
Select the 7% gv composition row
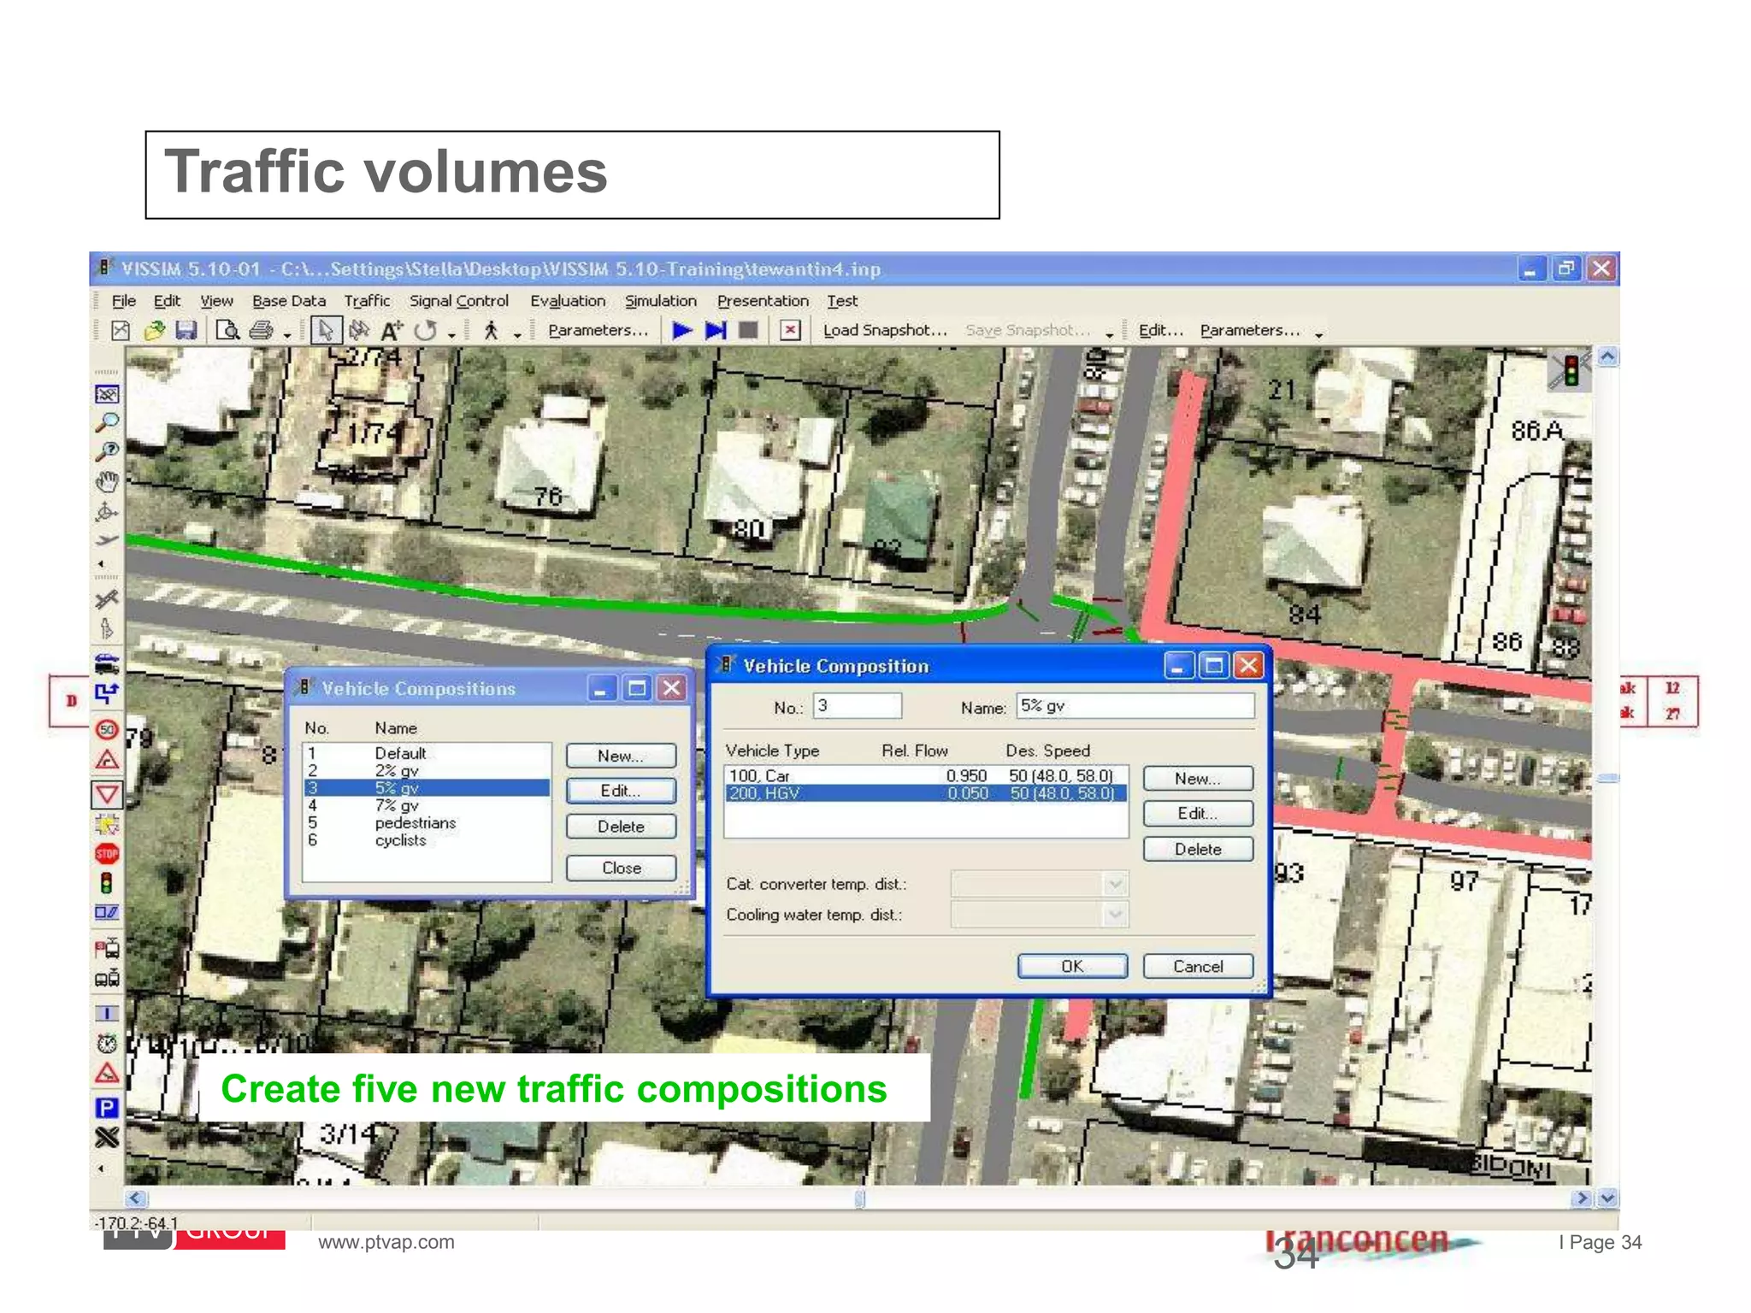(397, 805)
